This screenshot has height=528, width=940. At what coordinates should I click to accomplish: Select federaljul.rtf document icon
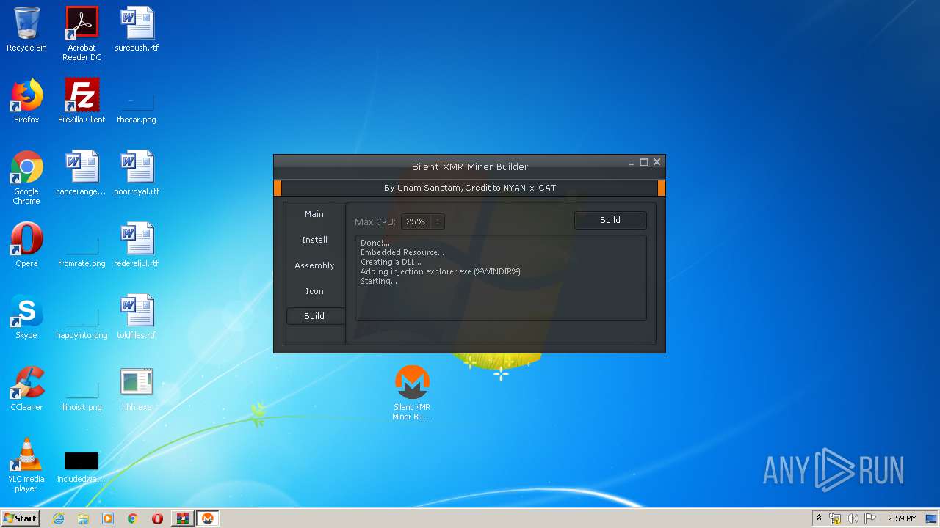pos(137,245)
